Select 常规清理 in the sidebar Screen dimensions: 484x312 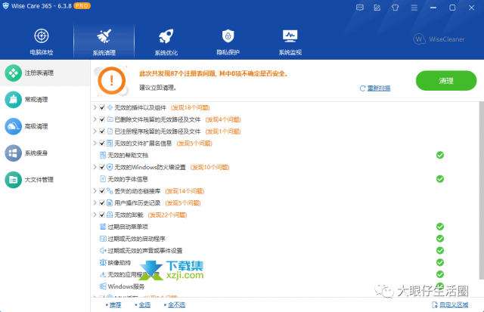coord(45,100)
